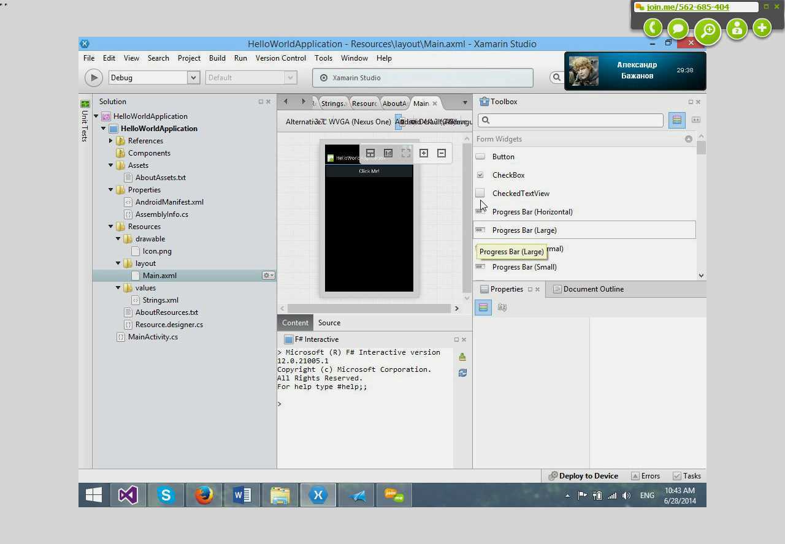Collapse the Form Widgets toolbox category

(x=689, y=139)
